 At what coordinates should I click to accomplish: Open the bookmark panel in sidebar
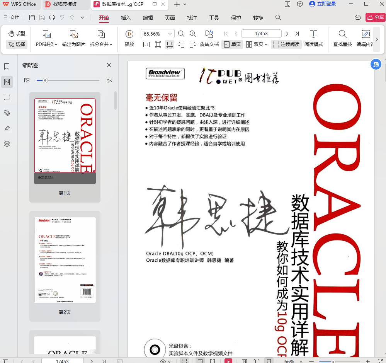[x=7, y=66]
